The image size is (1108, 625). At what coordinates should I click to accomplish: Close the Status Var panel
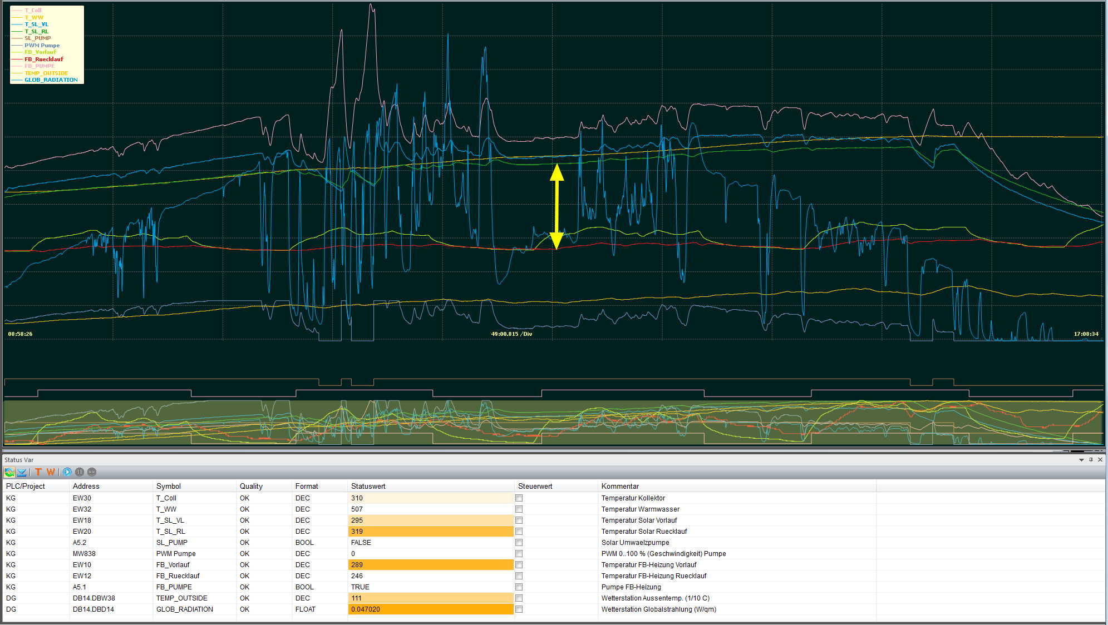click(x=1100, y=460)
